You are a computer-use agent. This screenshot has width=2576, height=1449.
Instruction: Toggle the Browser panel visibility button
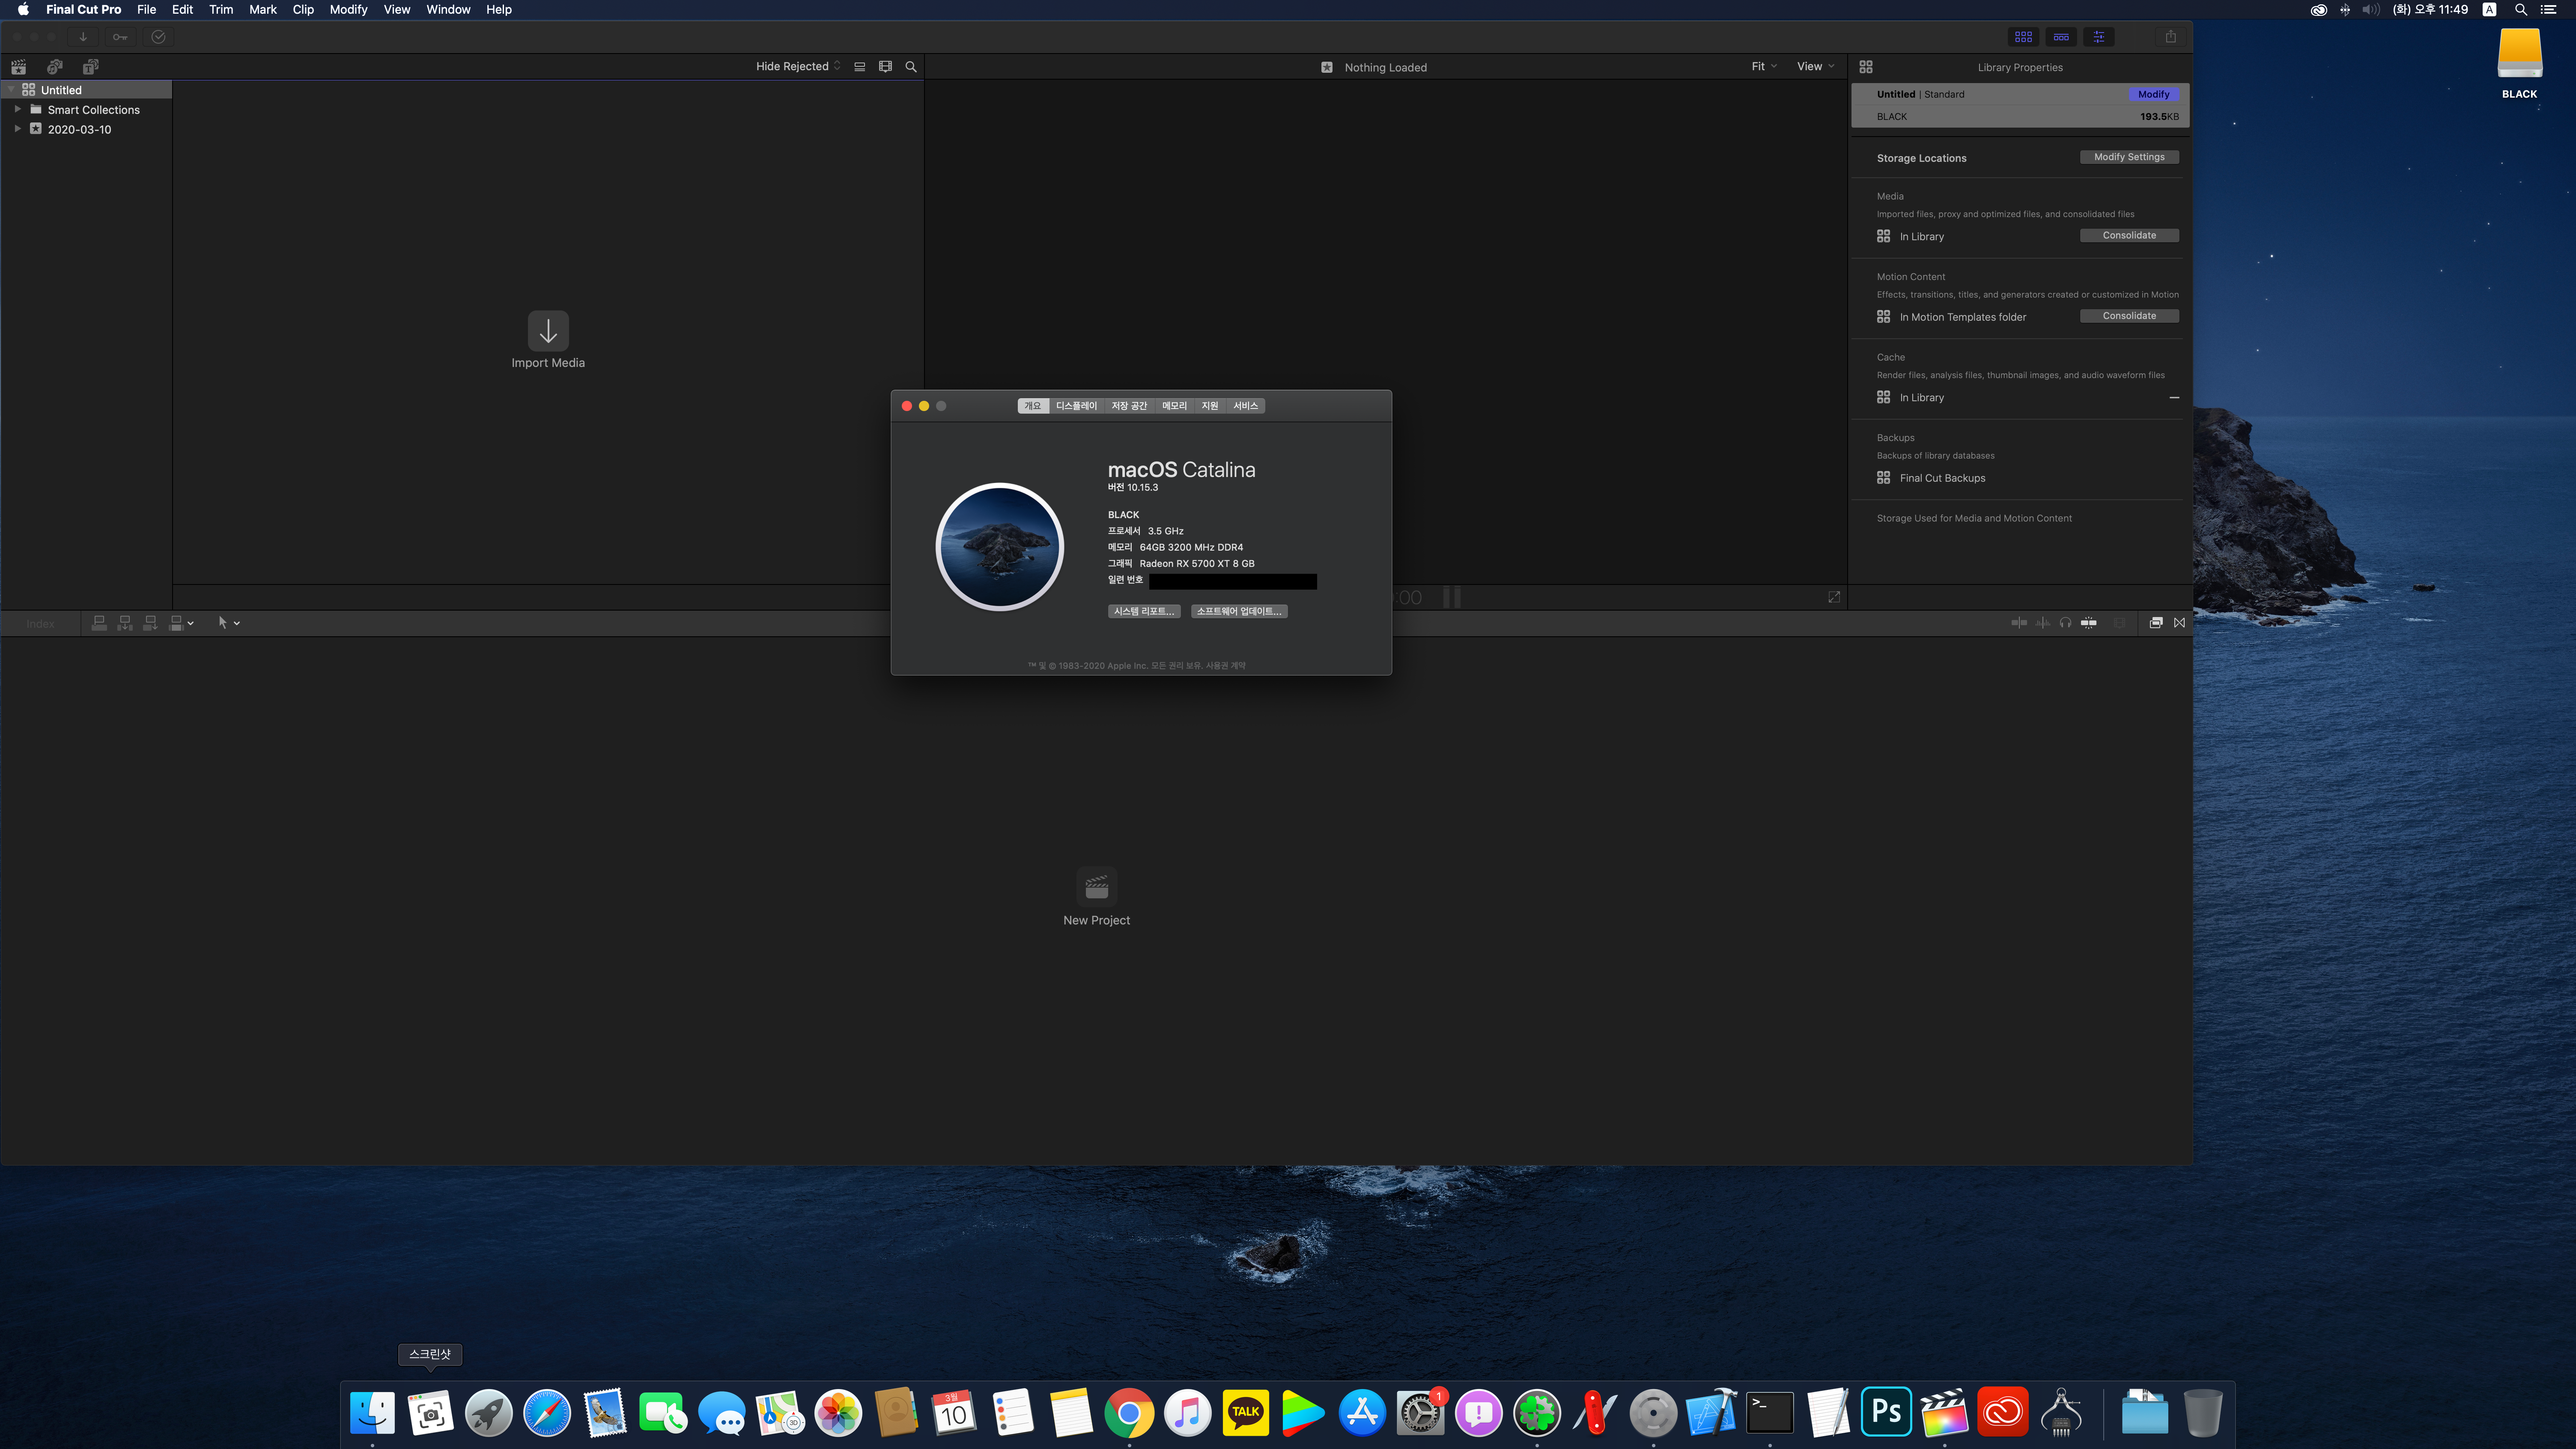tap(2023, 37)
